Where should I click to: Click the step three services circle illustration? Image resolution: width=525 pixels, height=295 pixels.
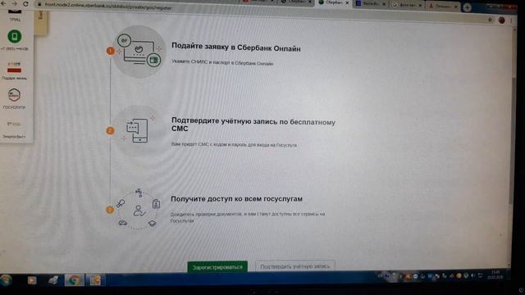tap(138, 210)
